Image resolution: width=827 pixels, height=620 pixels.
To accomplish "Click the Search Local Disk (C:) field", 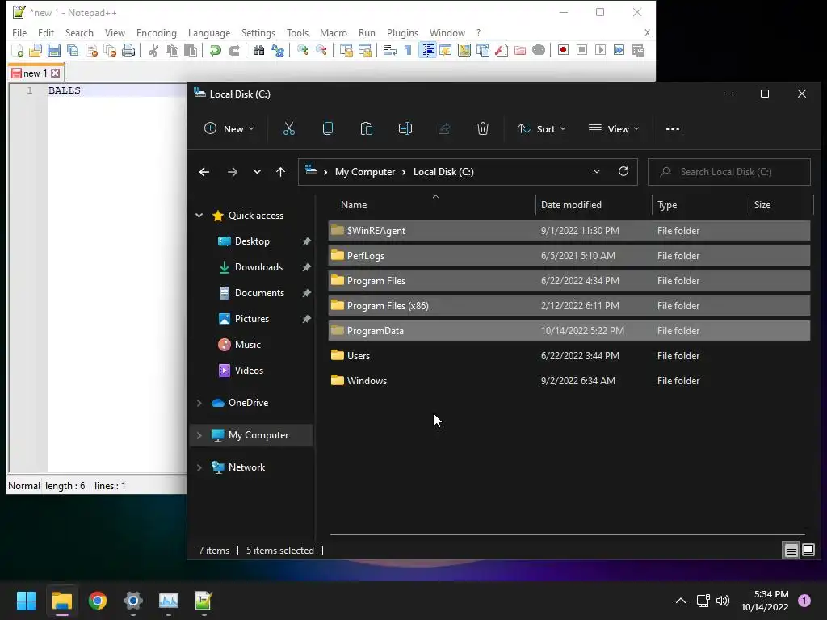I will (729, 172).
